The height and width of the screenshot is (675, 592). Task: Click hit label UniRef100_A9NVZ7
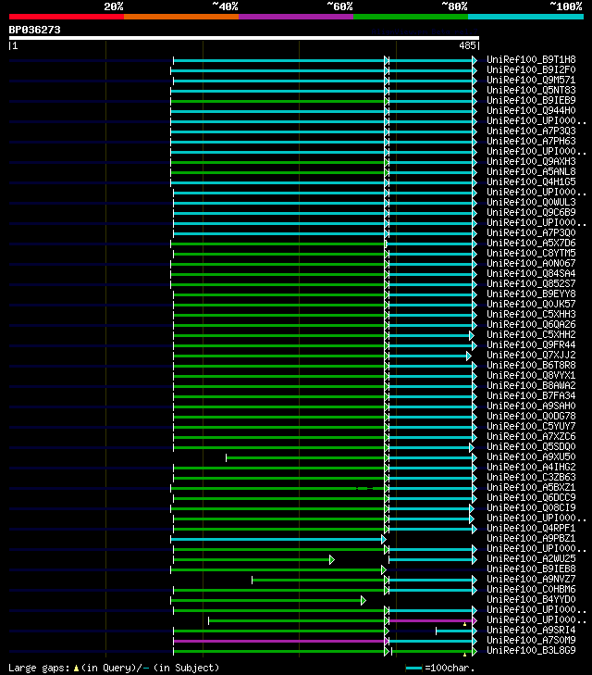[x=531, y=579]
